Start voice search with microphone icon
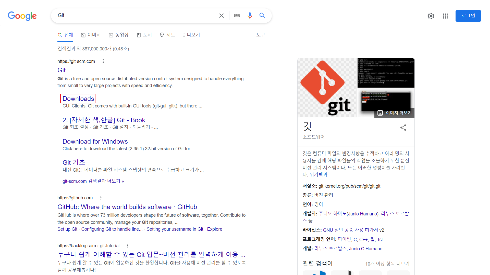Screen dimensions: 490x275 [250, 16]
